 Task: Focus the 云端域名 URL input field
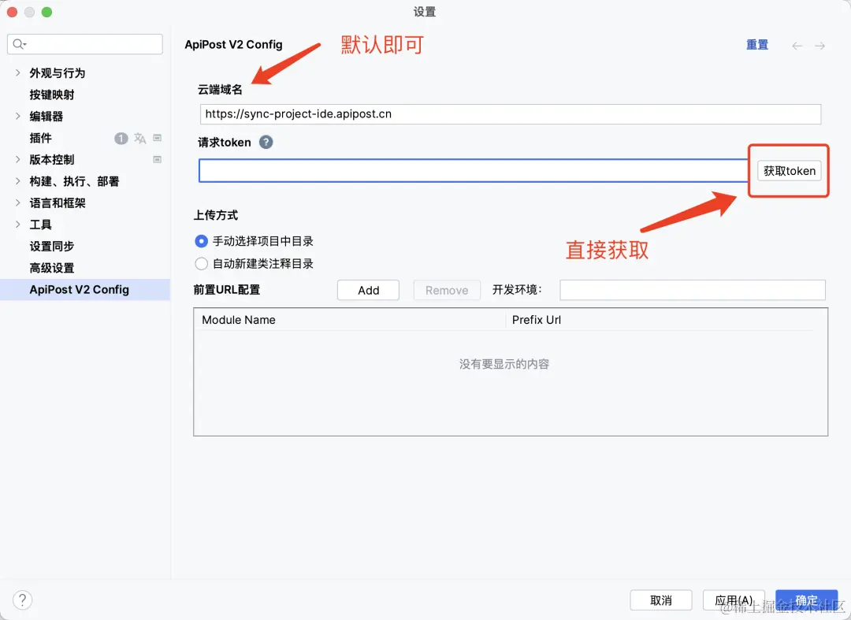click(510, 114)
